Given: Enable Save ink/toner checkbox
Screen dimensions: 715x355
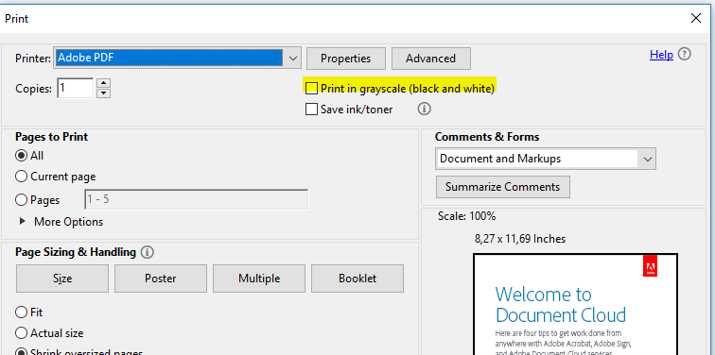Looking at the screenshot, I should pos(311,110).
